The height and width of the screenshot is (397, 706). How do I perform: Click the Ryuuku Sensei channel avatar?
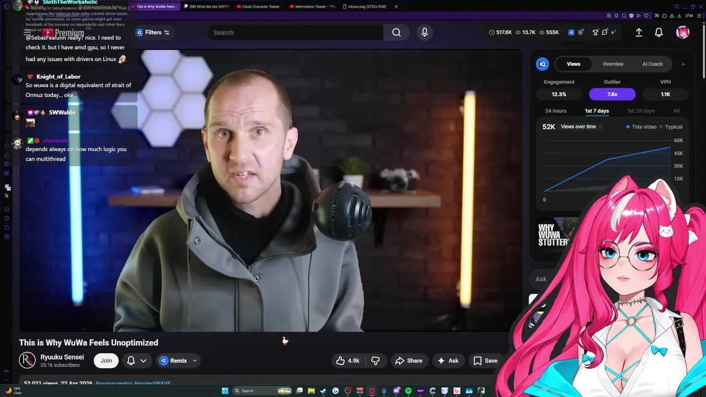(x=27, y=361)
